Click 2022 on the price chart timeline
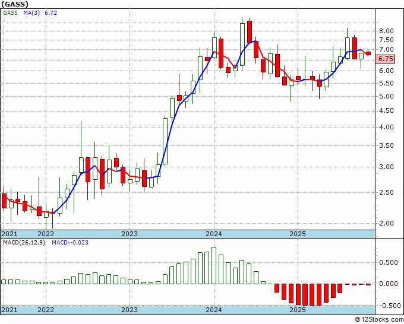Viewport: 404px width, 324px height. pos(46,234)
